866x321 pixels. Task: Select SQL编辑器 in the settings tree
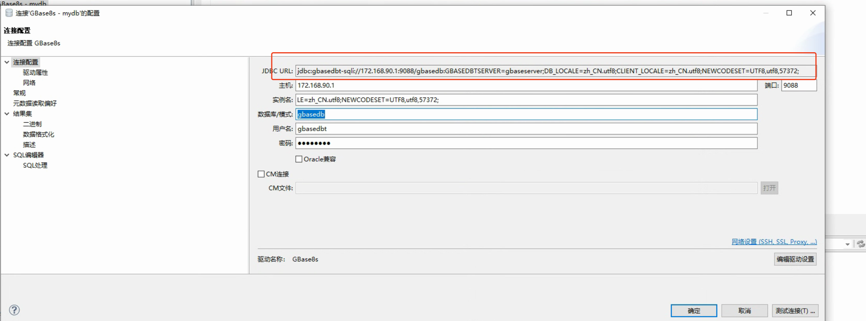[28, 155]
